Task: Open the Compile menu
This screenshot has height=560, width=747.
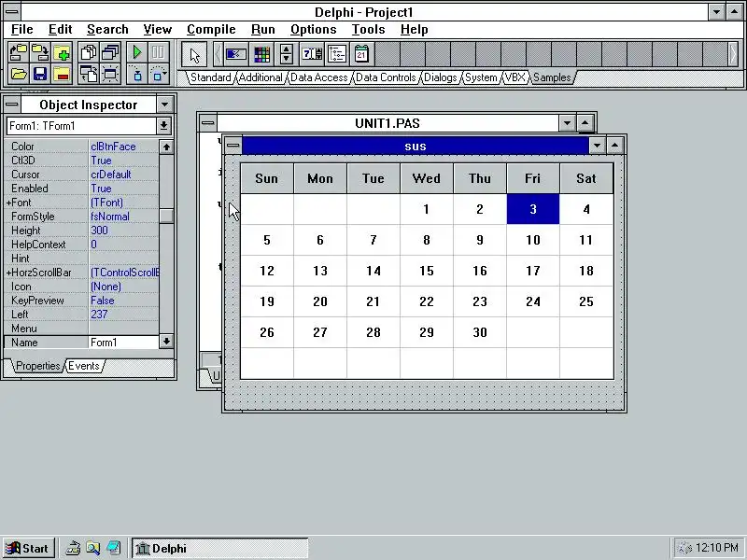Action: tap(211, 30)
